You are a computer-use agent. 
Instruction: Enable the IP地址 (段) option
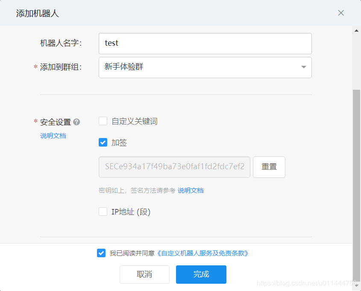(103, 211)
